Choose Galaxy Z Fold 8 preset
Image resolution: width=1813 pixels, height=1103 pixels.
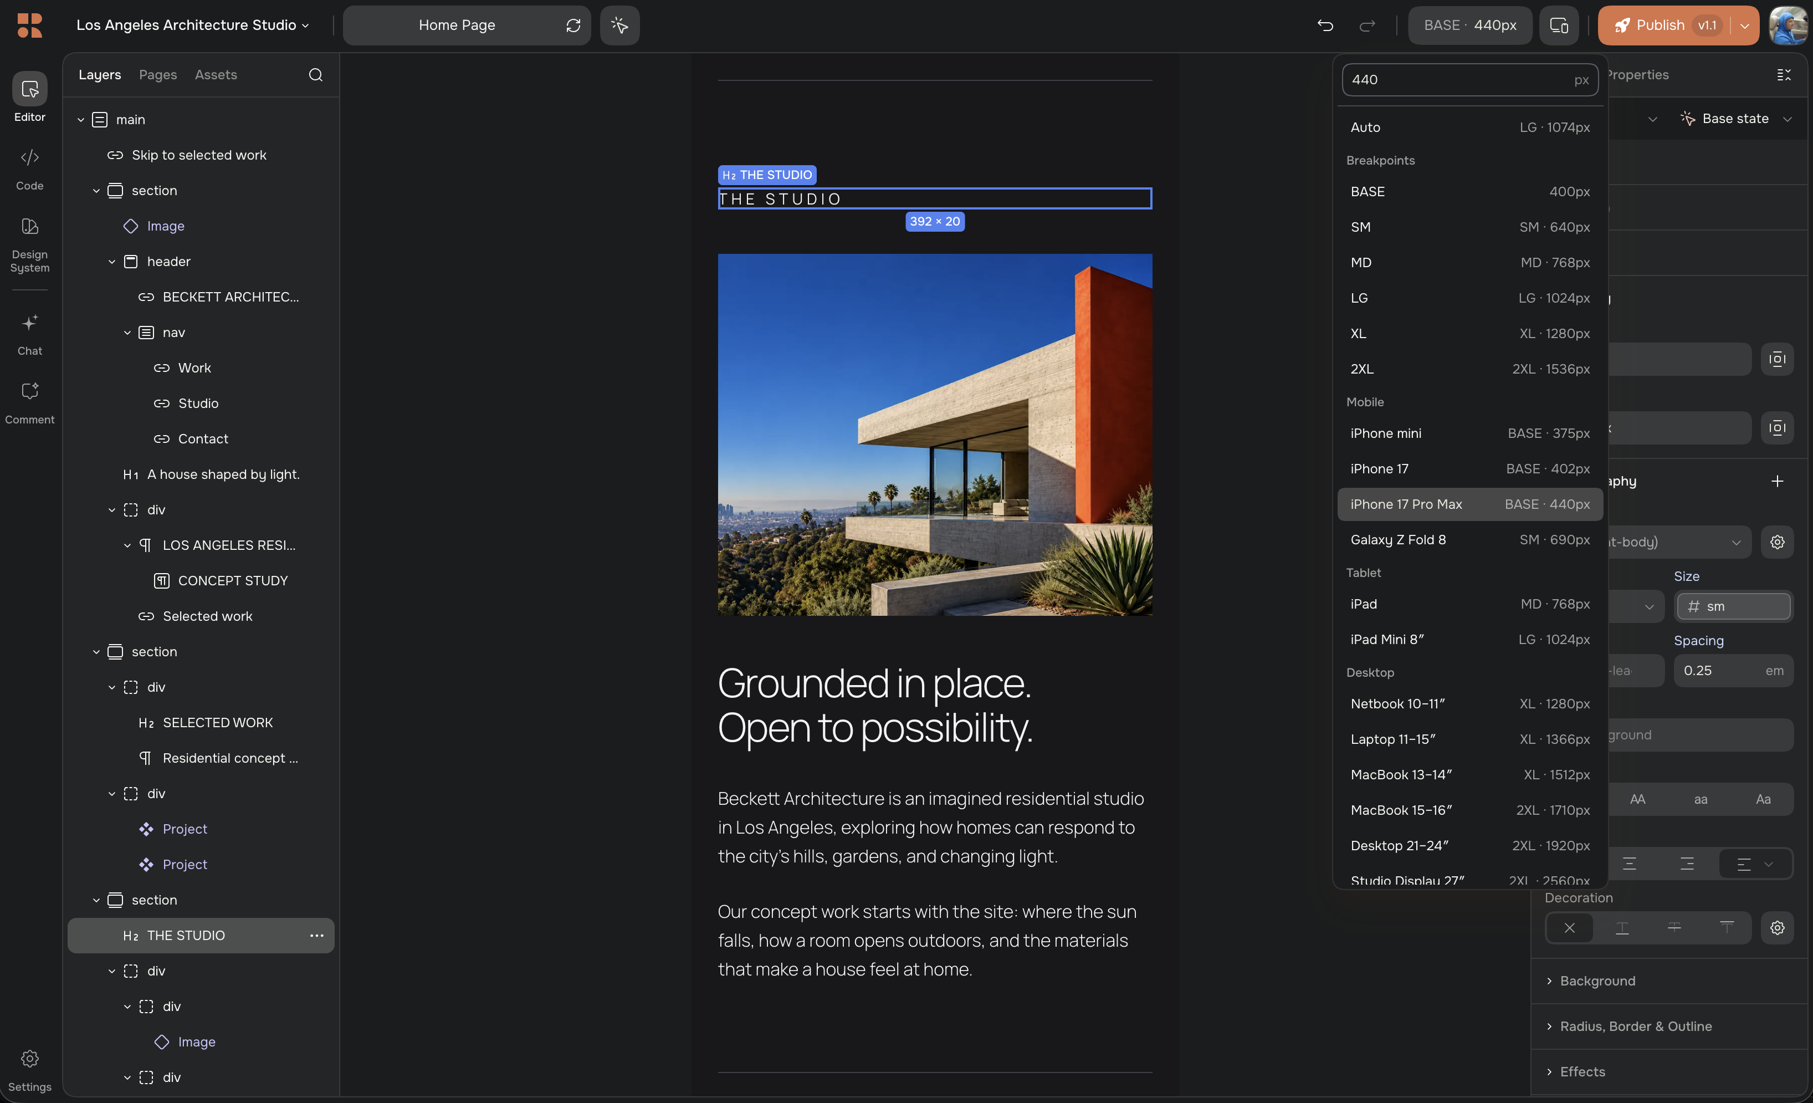1469,539
